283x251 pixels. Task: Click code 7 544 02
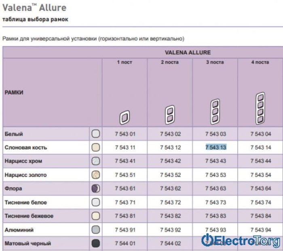pos(170,243)
